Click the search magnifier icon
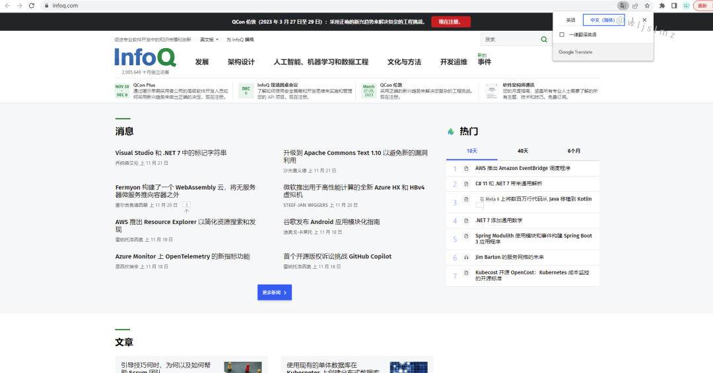713x373 pixels. [x=544, y=40]
